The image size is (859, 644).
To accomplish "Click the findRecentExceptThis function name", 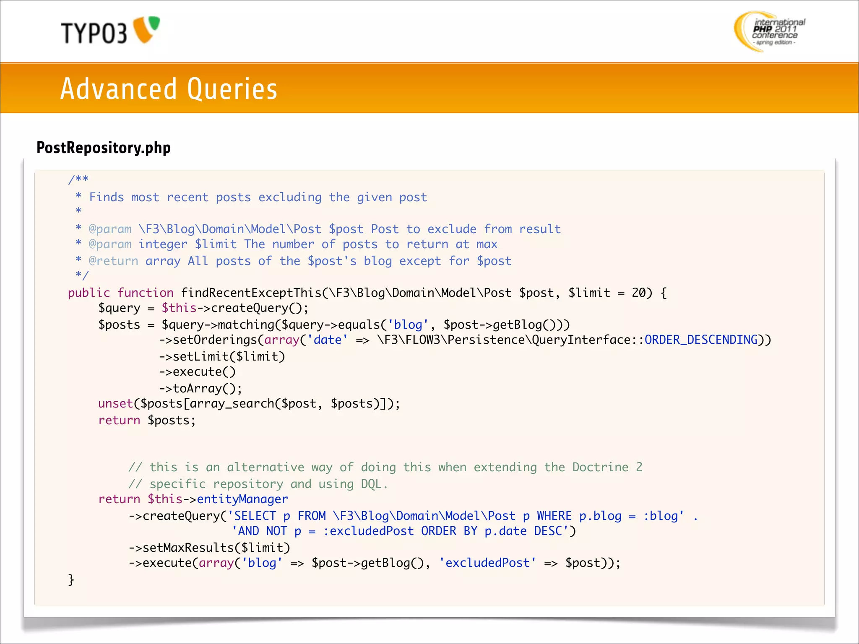I will click(251, 293).
